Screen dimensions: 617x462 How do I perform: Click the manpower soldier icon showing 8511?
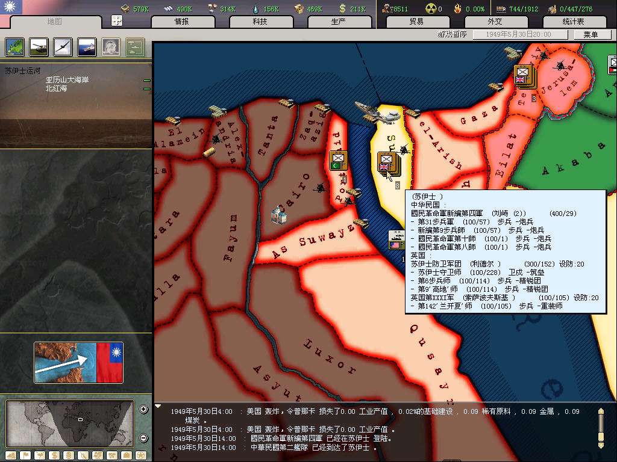coord(387,8)
